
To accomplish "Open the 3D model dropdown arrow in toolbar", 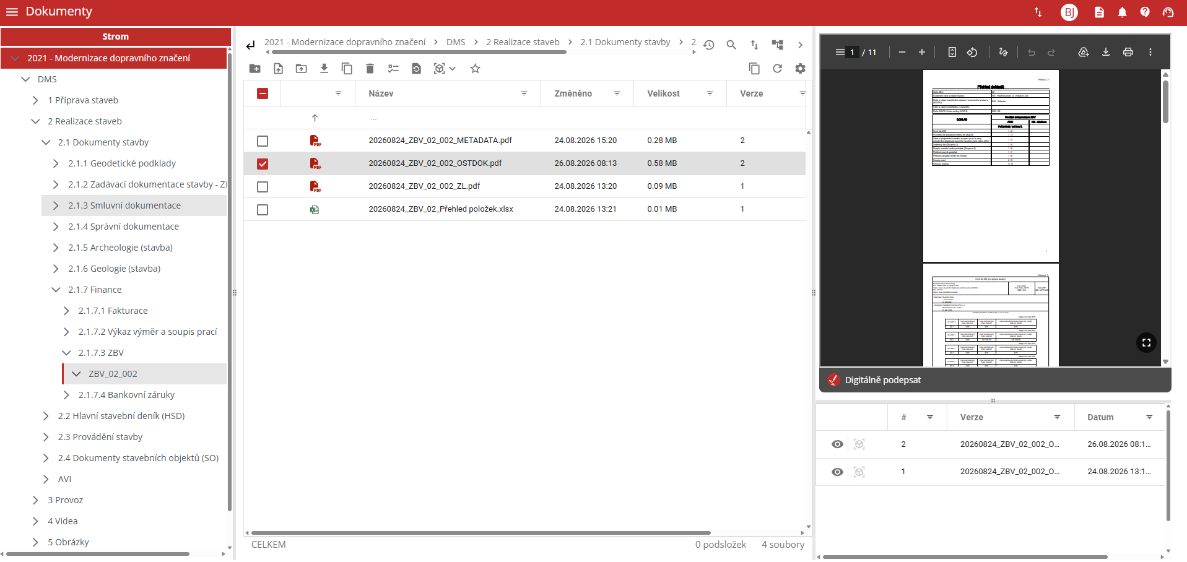I will point(453,69).
